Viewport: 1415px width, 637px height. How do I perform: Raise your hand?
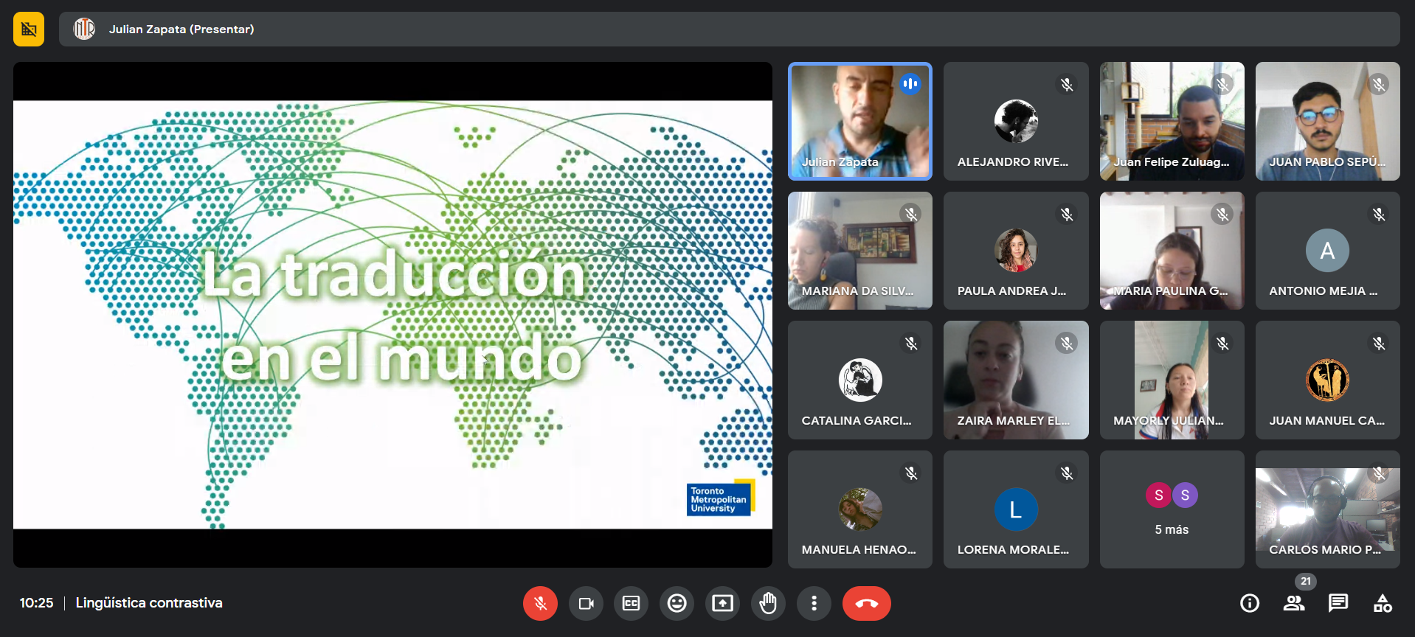pyautogui.click(x=768, y=604)
